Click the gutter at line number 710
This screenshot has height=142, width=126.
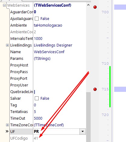coord(105,63)
